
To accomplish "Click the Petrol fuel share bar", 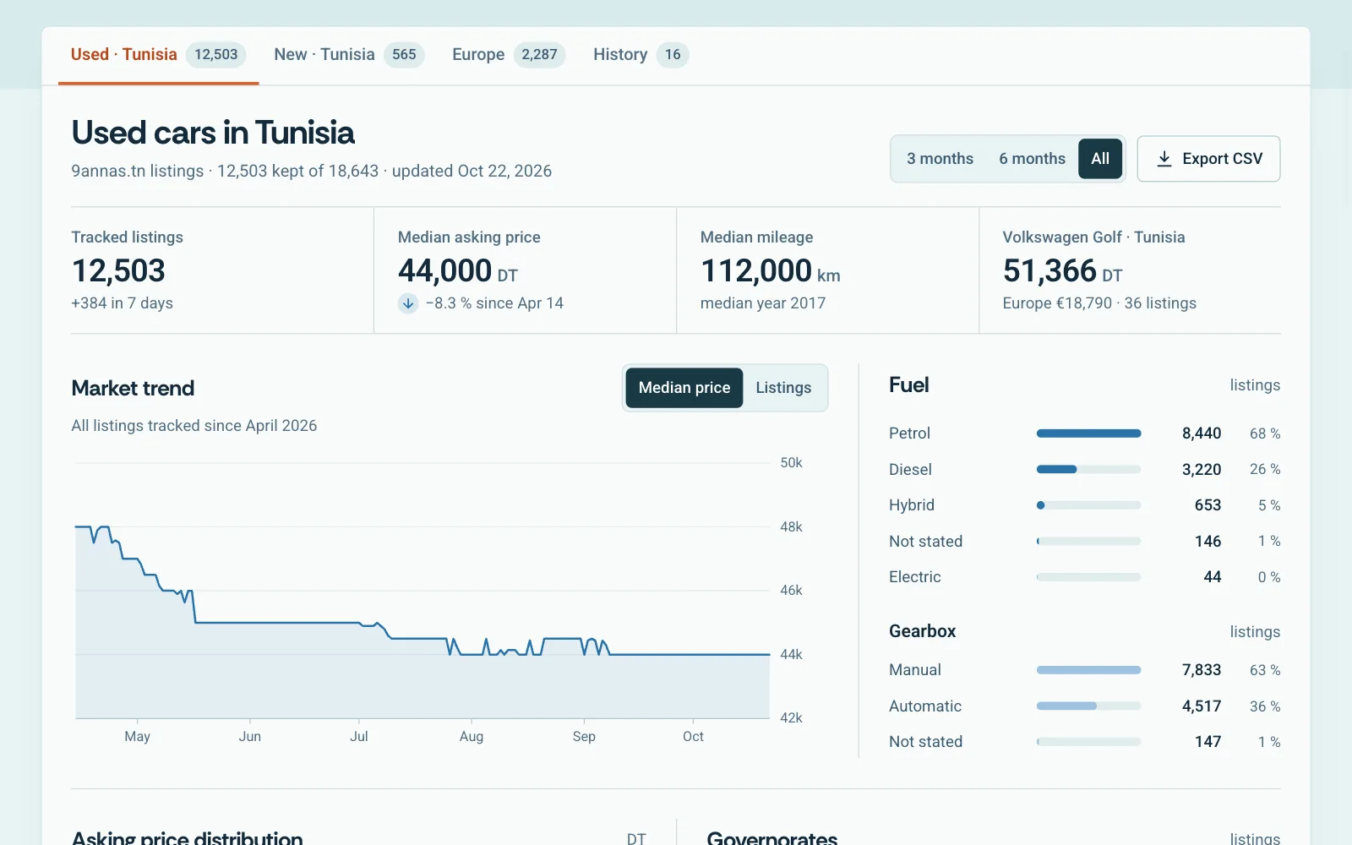I will 1088,433.
